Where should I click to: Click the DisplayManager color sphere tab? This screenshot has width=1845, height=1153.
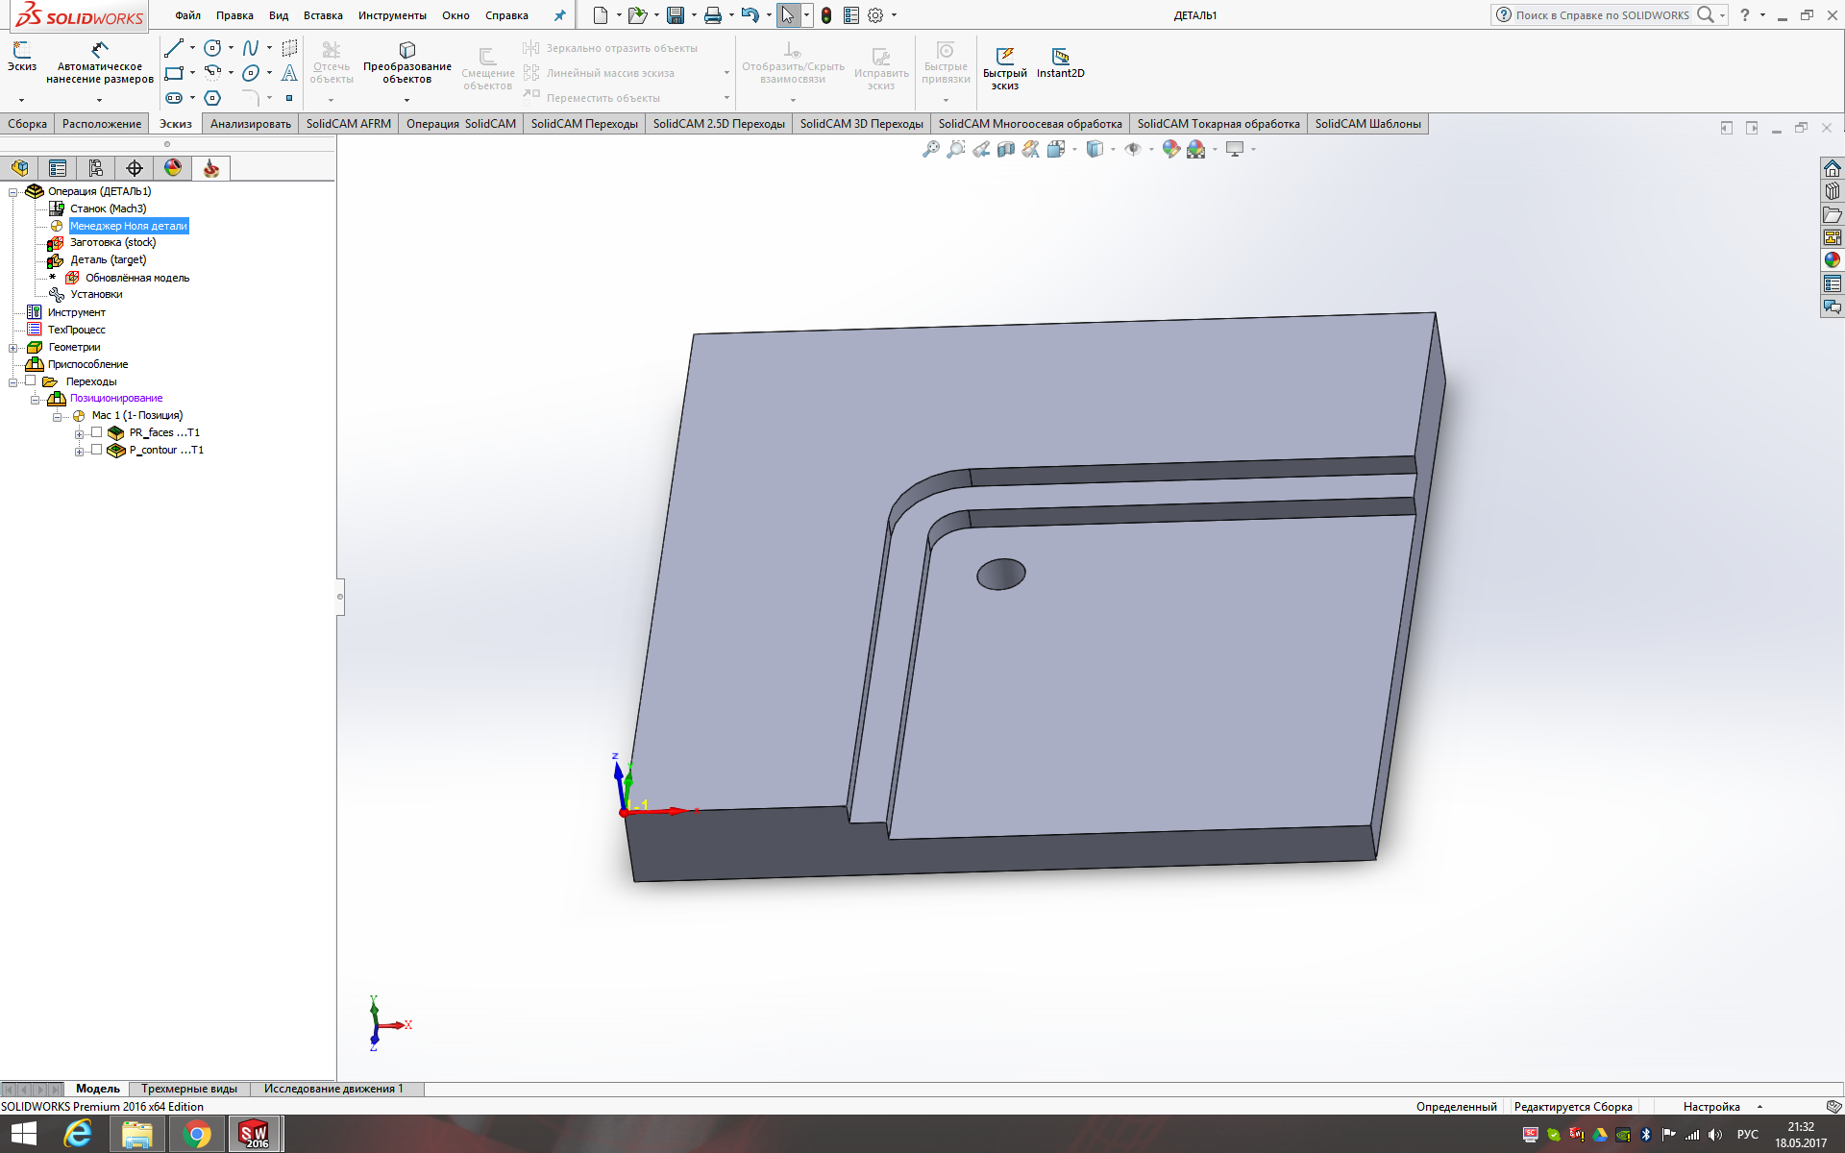tap(173, 168)
